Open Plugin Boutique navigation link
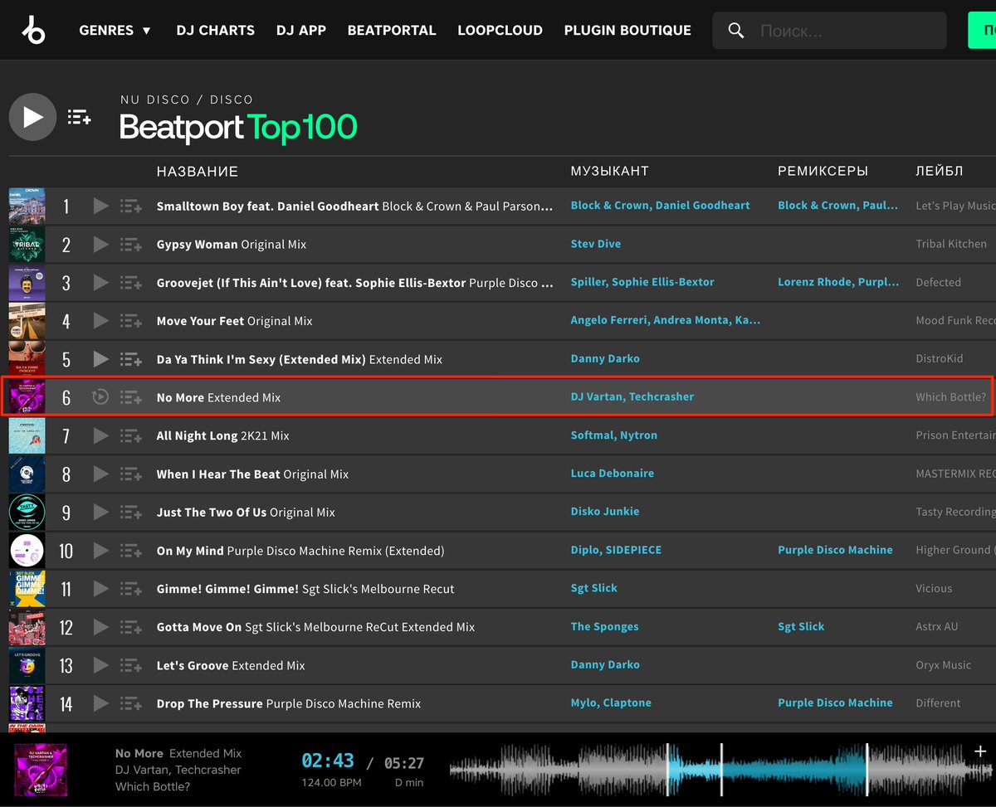The height and width of the screenshot is (807, 996). [x=627, y=30]
